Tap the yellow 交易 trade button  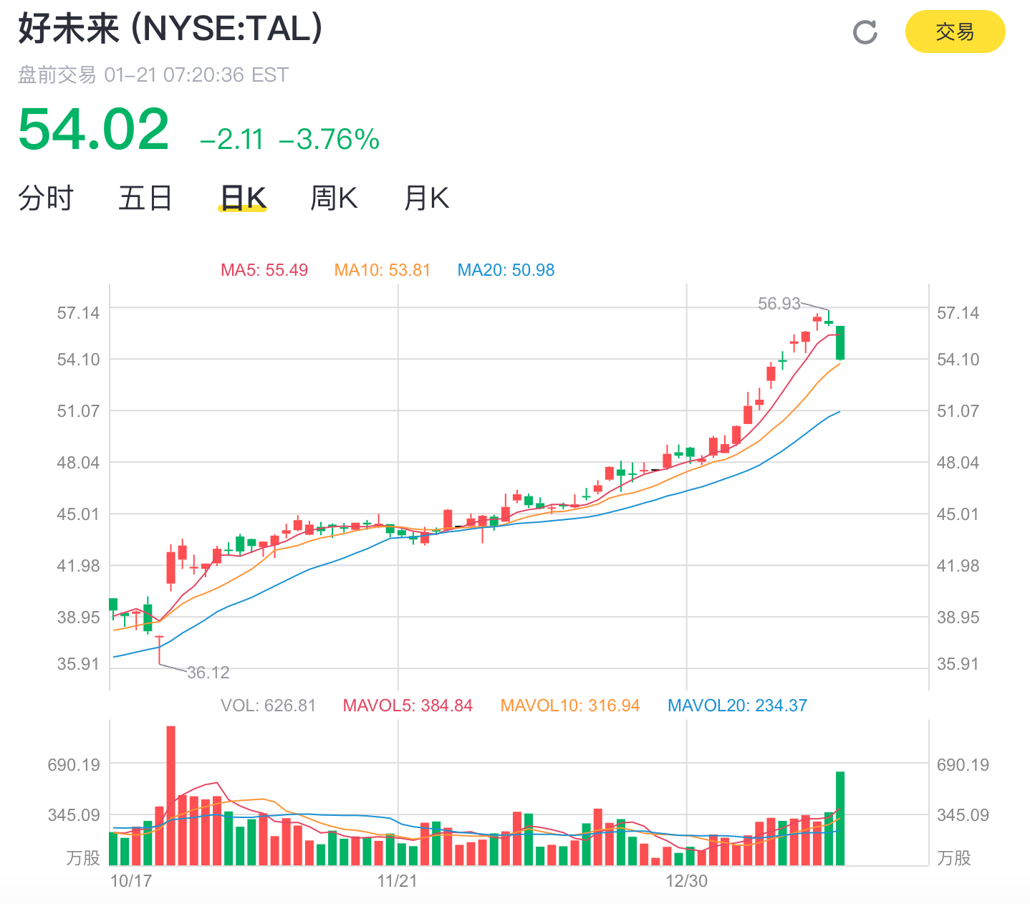pyautogui.click(x=955, y=32)
